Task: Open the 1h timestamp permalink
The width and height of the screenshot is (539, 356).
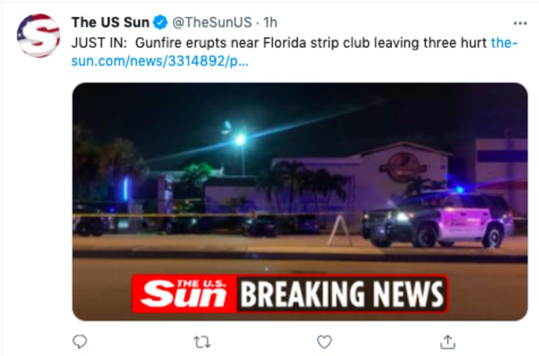Action: 270,22
